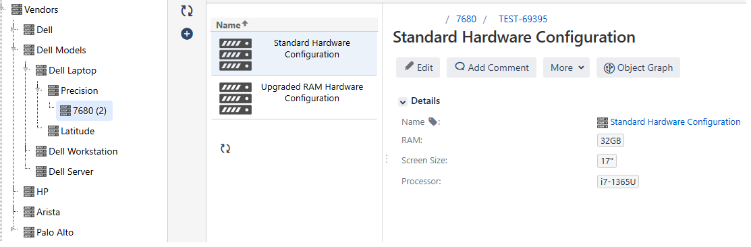Image resolution: width=751 pixels, height=247 pixels.
Task: Select the HP tree item
Action: tap(43, 192)
